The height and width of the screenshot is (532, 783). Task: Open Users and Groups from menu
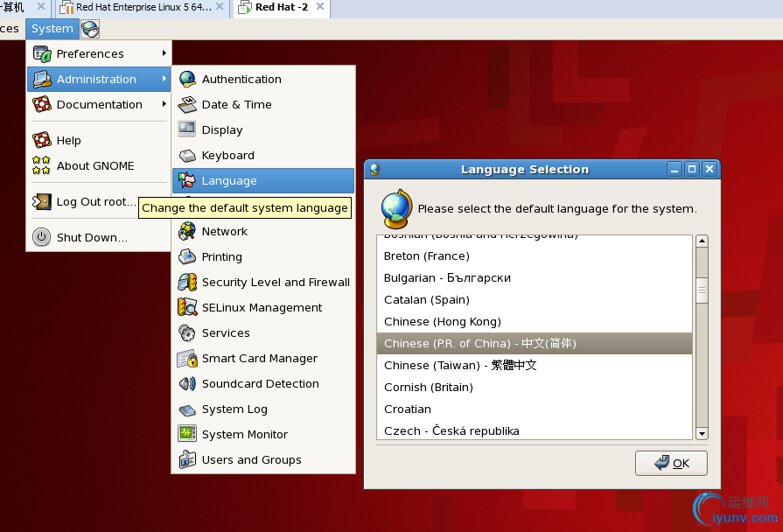(x=251, y=459)
